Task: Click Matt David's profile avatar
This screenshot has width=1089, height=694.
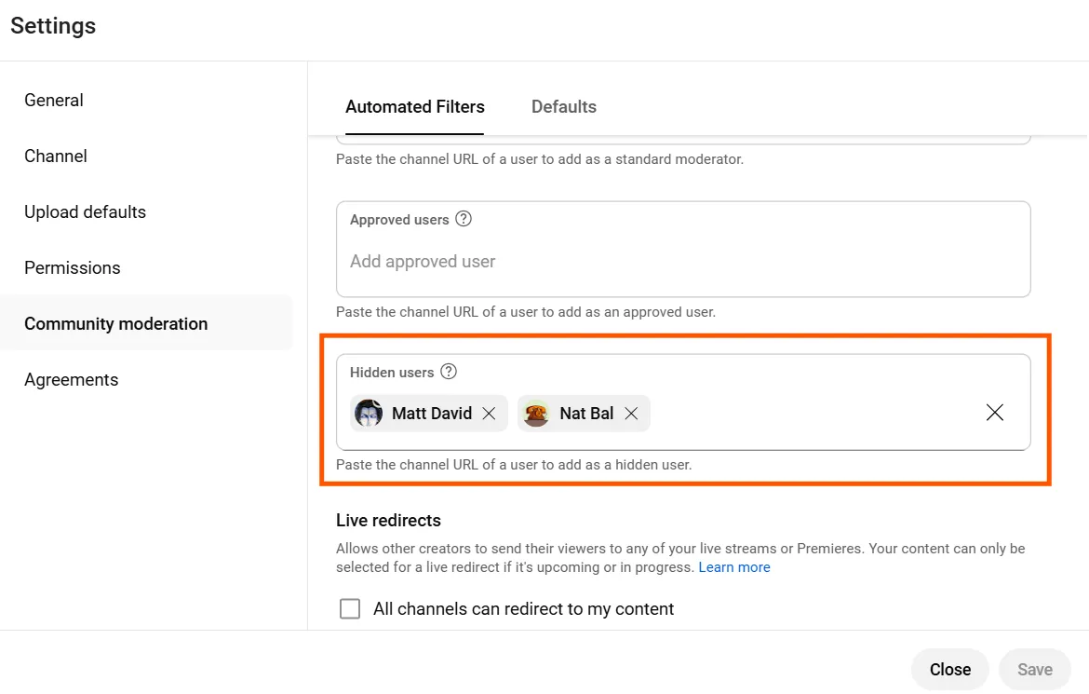Action: [368, 413]
